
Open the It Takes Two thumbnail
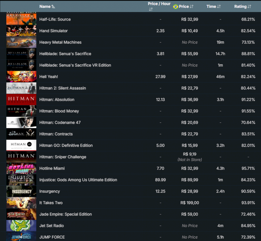tap(21, 203)
